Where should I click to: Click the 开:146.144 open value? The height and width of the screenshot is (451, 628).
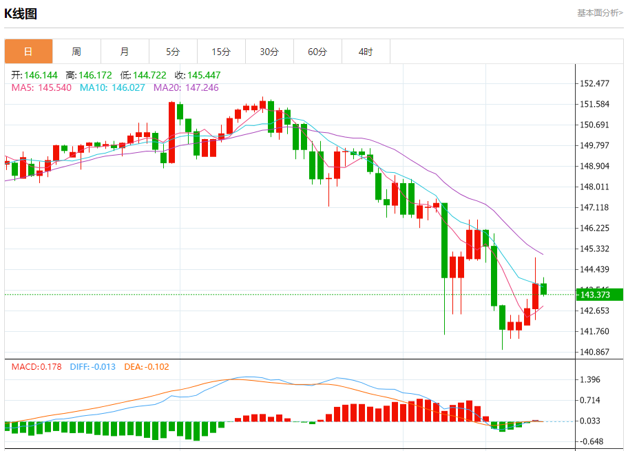click(x=34, y=75)
